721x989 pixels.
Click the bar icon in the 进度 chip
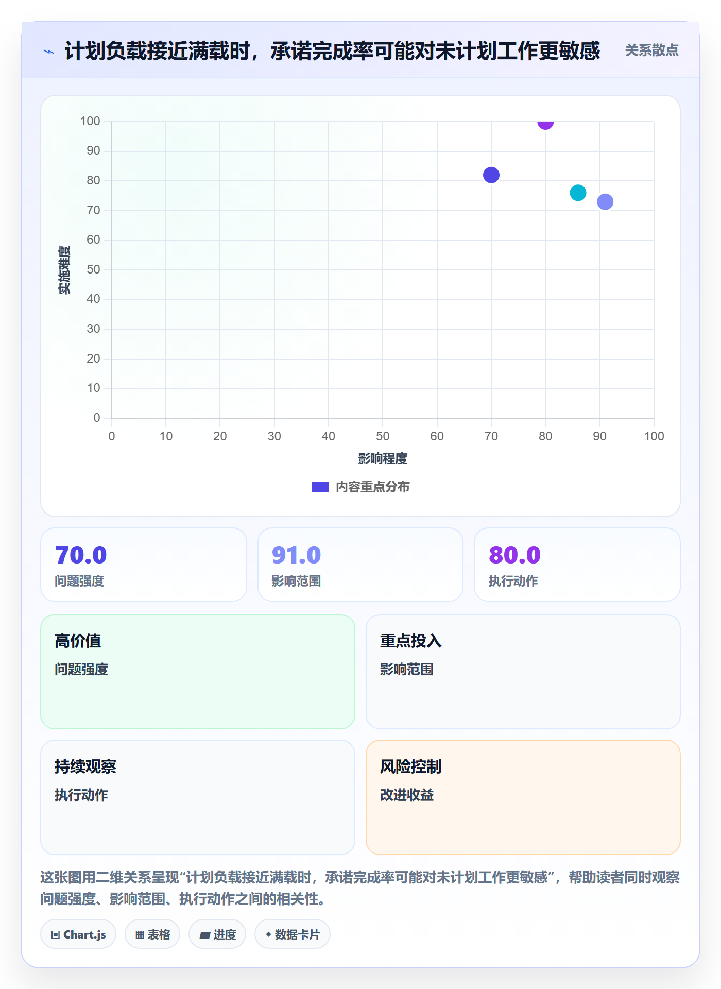(205, 935)
